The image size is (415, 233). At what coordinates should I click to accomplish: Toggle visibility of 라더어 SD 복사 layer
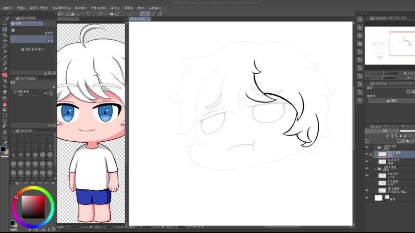click(x=367, y=190)
